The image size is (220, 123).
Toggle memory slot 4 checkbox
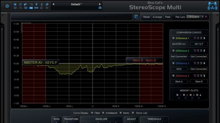197,95
